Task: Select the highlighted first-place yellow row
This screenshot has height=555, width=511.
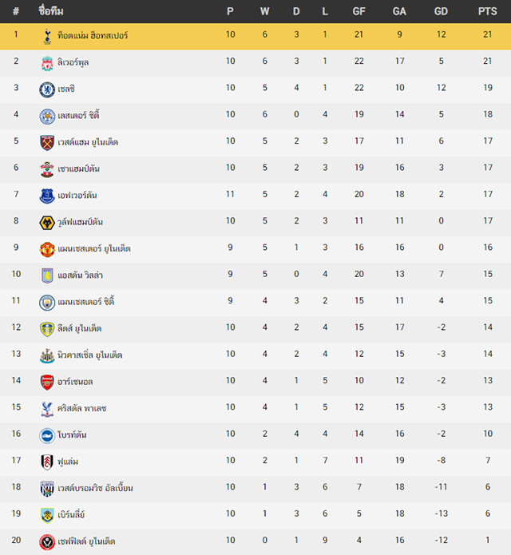Action: click(x=255, y=36)
